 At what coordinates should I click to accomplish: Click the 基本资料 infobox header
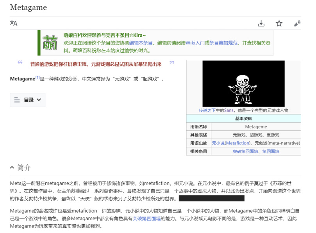(243, 118)
